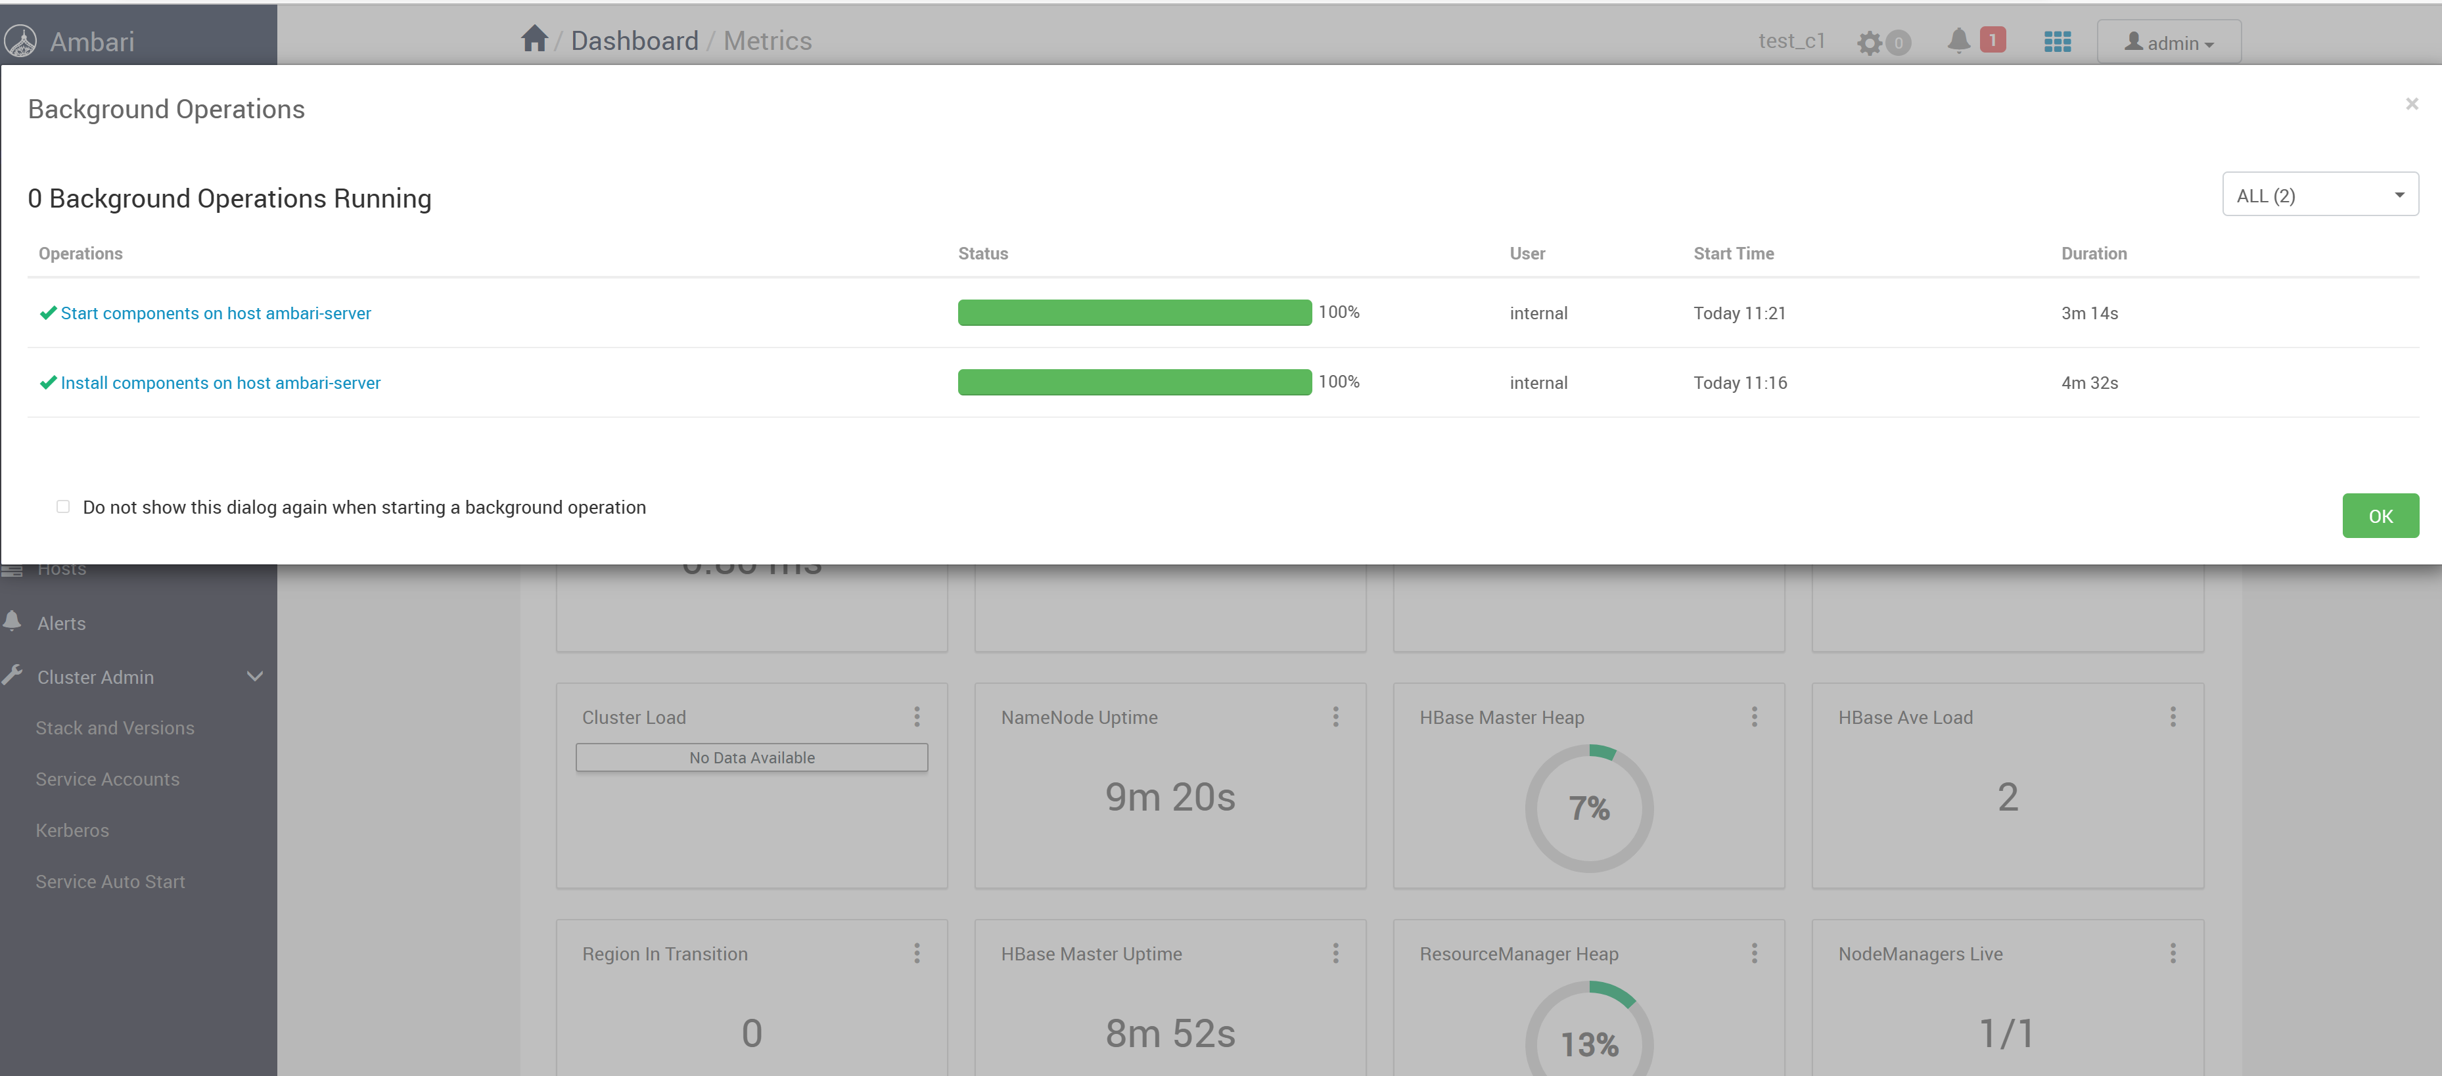
Task: Open 'Install components on host ambari-server' operation
Action: [x=220, y=383]
